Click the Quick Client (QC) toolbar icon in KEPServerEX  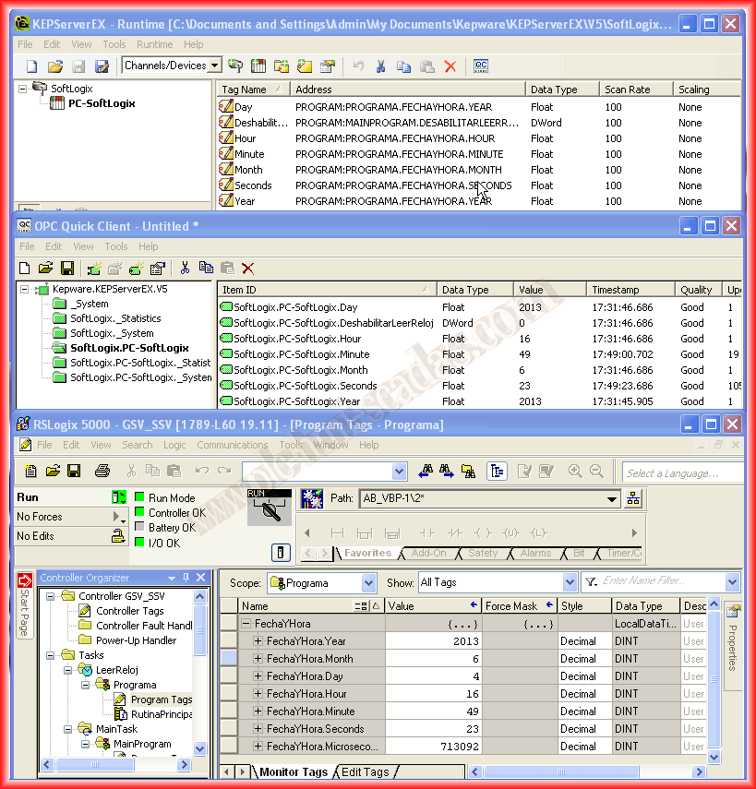point(481,66)
